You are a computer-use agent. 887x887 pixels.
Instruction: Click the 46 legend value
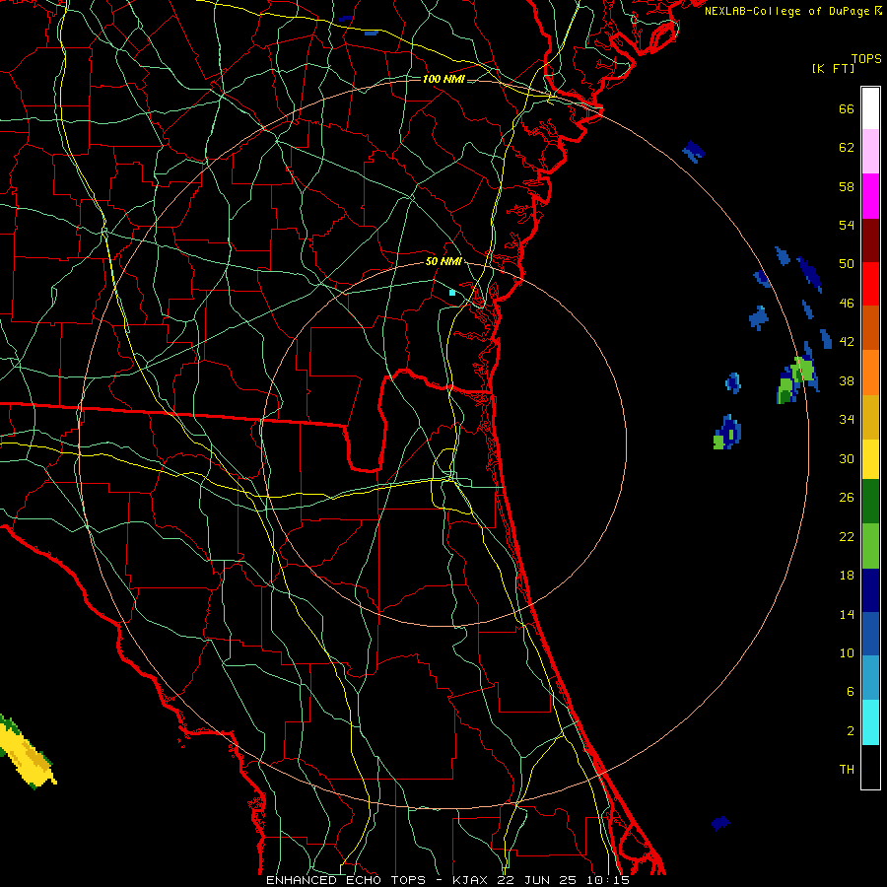(x=847, y=304)
